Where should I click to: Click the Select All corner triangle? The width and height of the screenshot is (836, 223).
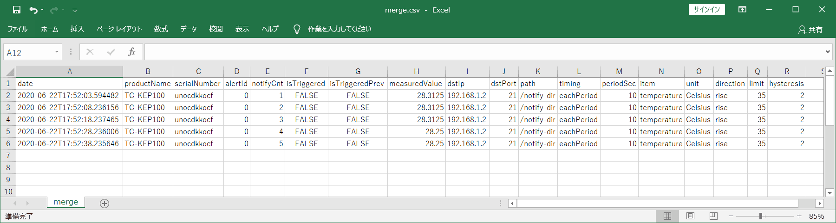9,72
